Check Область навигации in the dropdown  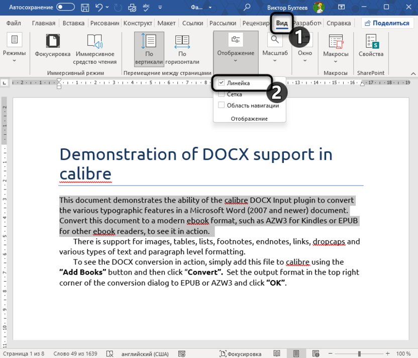pyautogui.click(x=222, y=106)
